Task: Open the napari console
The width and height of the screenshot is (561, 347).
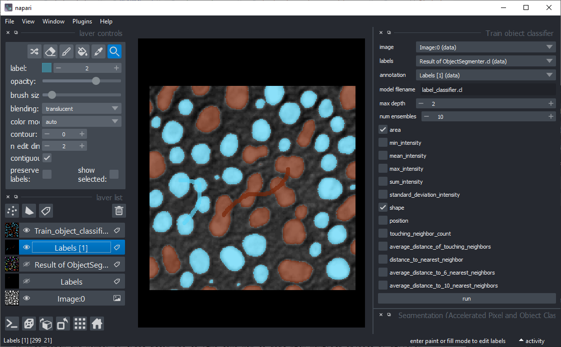Action: click(11, 324)
